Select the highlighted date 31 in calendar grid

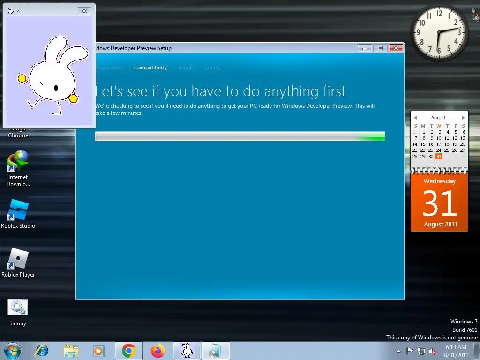[x=439, y=156]
